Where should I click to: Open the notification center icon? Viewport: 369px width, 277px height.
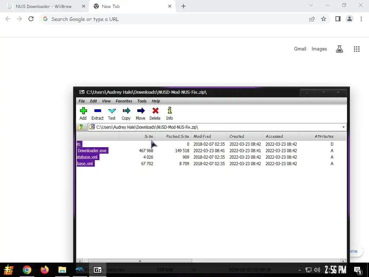coord(357,270)
